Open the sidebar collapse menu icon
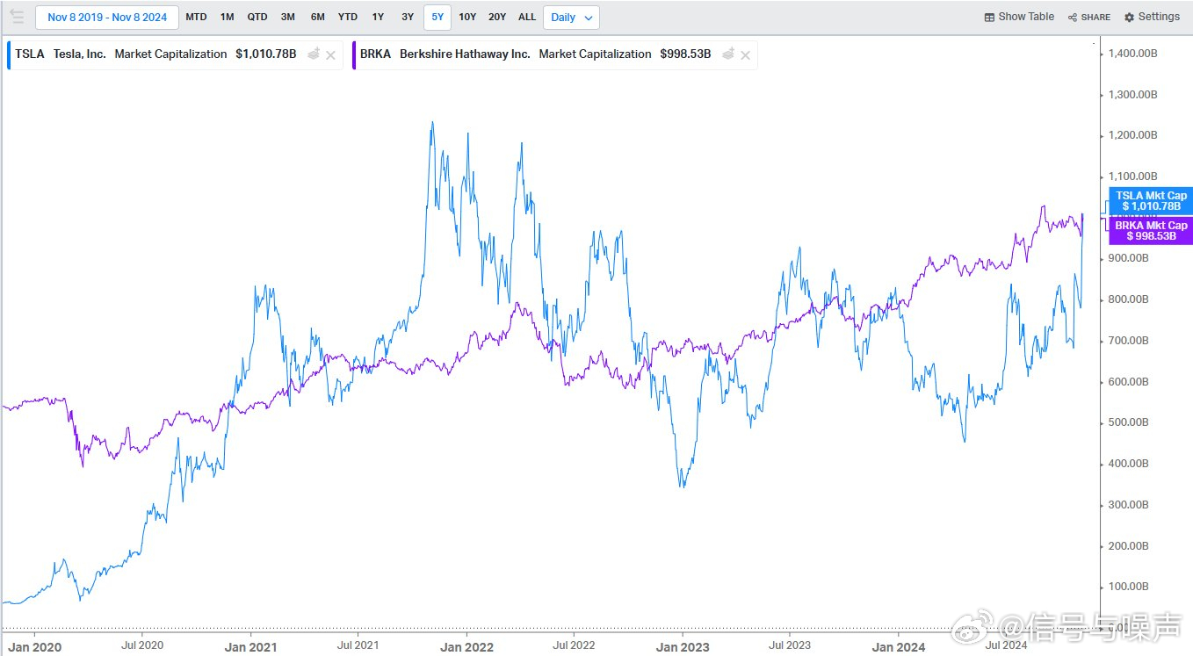Screen dimensions: 1193x656 coord(17,17)
